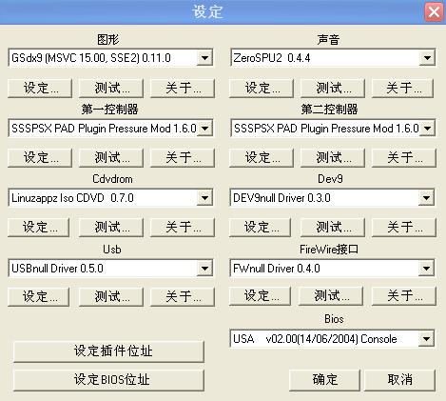The image size is (446, 401).
Task: Cancel the dialog with 取消
Action: [399, 380]
